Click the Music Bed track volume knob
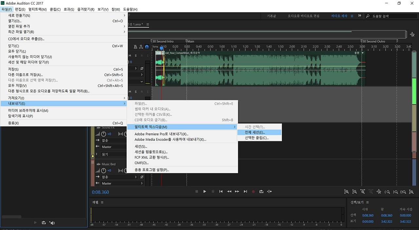This screenshot has height=230, width=419. [103, 171]
